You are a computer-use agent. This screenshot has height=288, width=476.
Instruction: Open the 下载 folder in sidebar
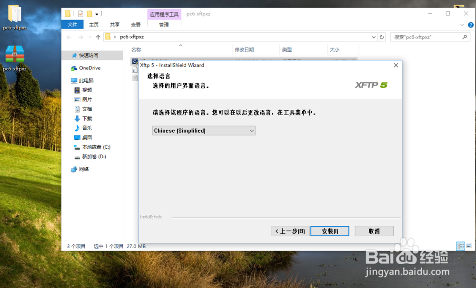87,118
